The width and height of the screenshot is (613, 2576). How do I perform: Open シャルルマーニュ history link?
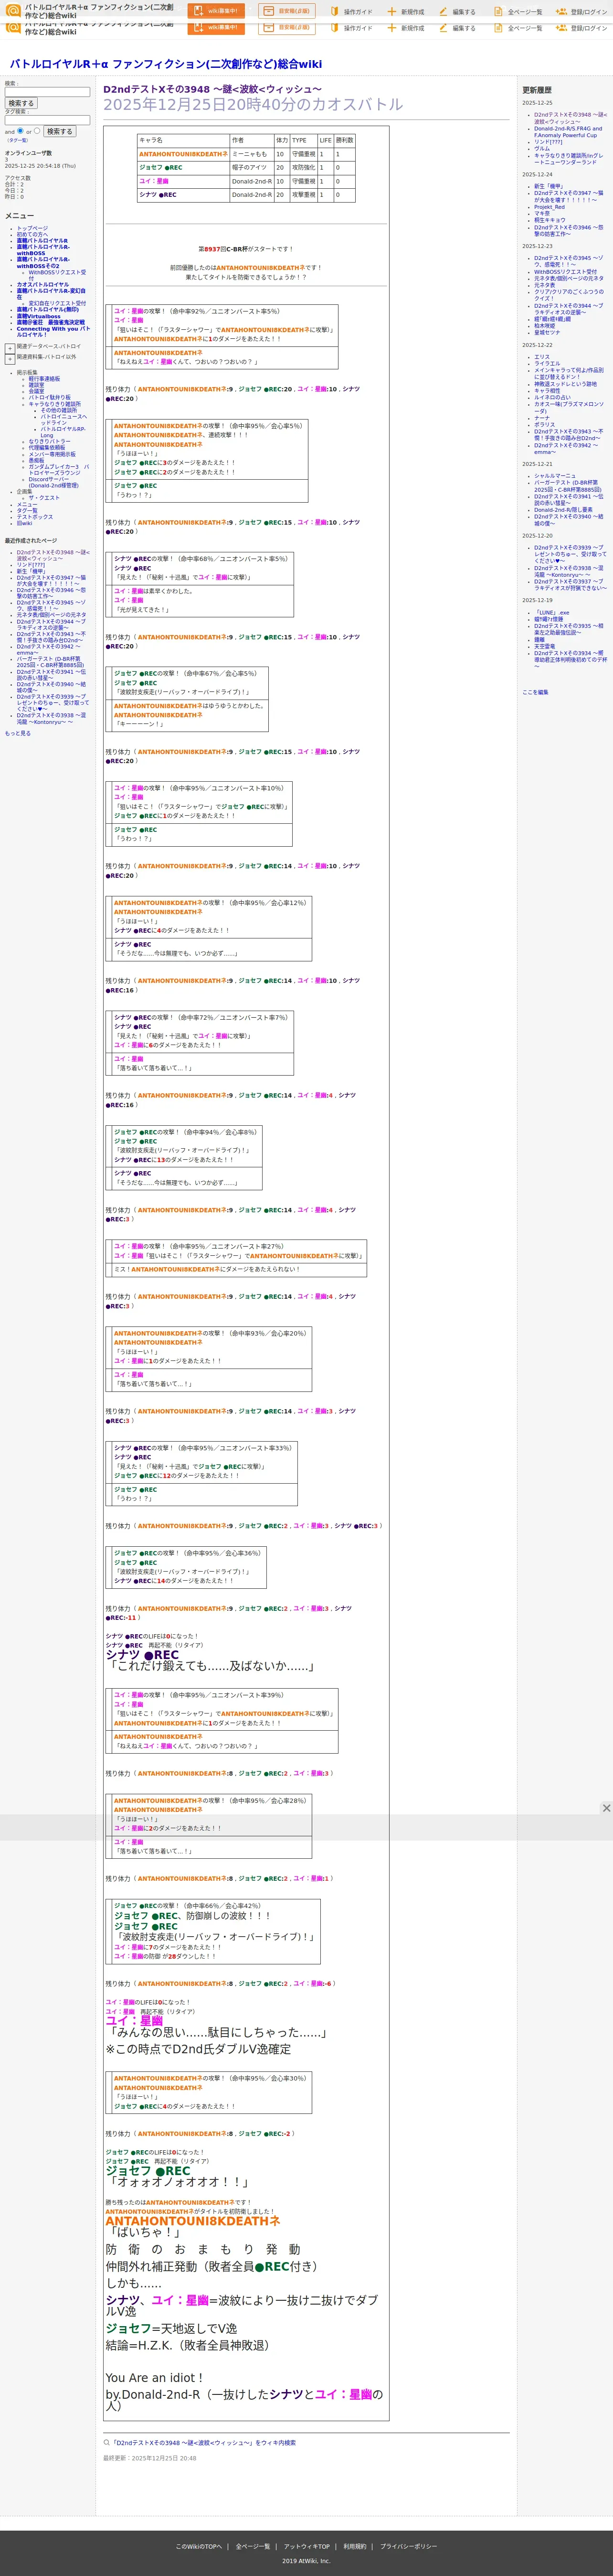click(x=554, y=476)
